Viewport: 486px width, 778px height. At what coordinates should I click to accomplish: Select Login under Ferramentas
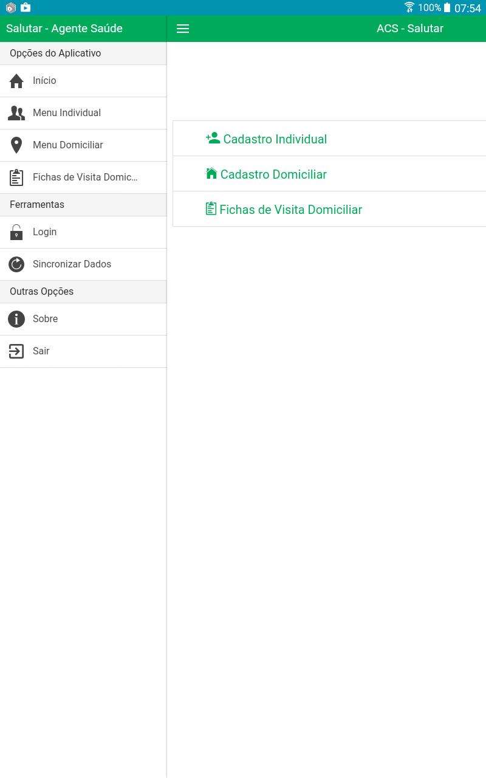[83, 232]
